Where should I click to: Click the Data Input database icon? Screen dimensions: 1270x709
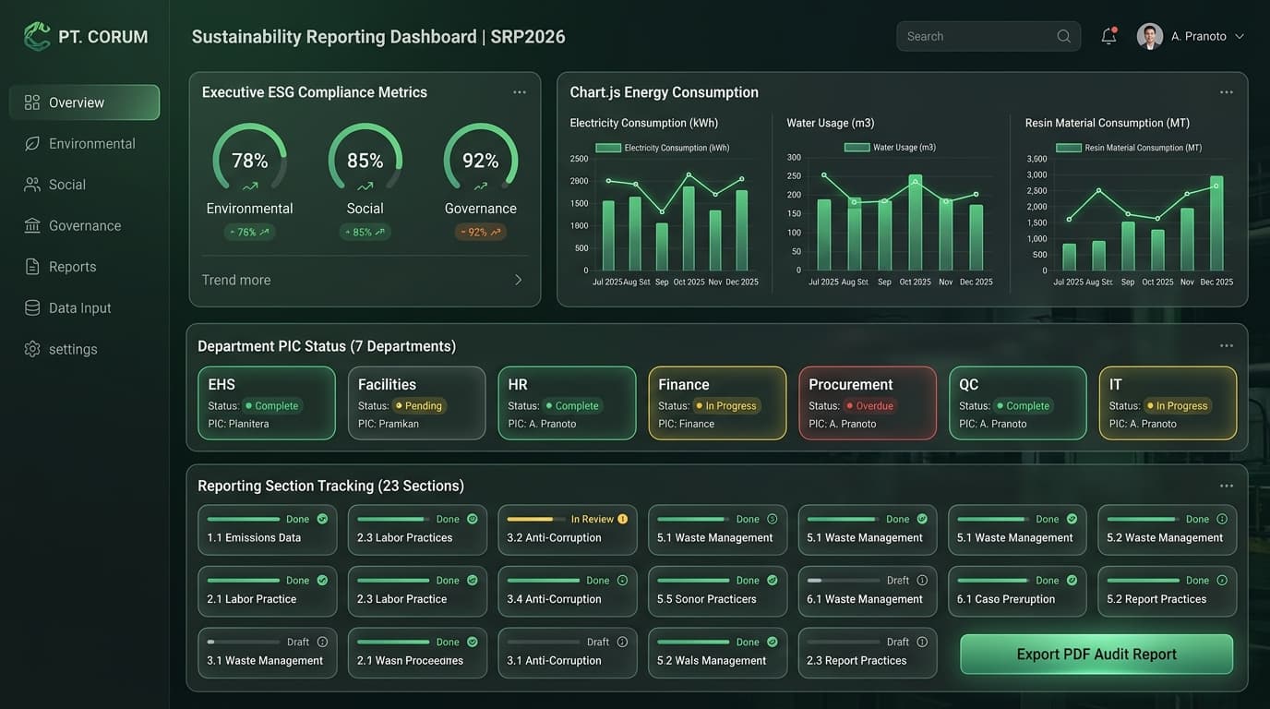pos(32,307)
